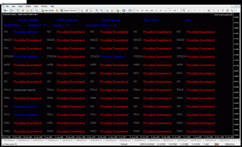Select the Equidistant Channel tool
The height and width of the screenshot is (147, 242).
pyautogui.click(x=209, y=10)
